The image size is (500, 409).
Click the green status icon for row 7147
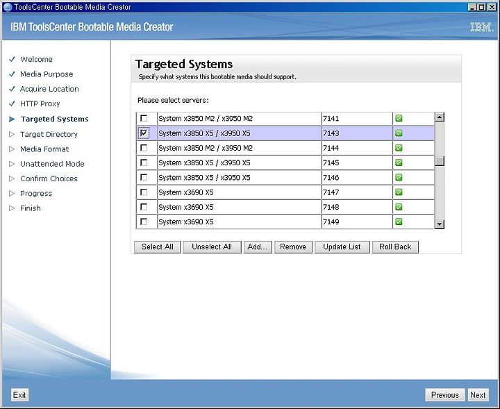[x=399, y=192]
